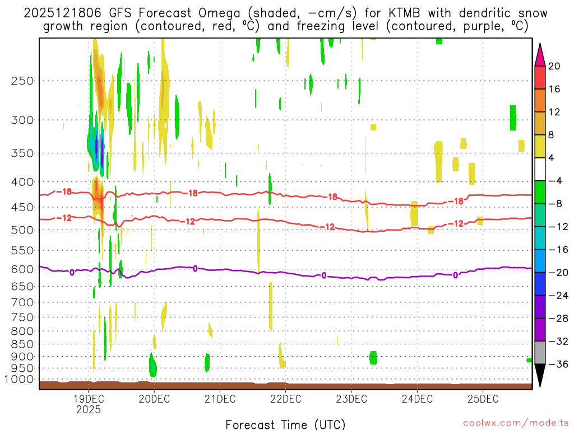Click the colorbar value label -24
Viewport: 574px width, 430px height.
tap(558, 296)
